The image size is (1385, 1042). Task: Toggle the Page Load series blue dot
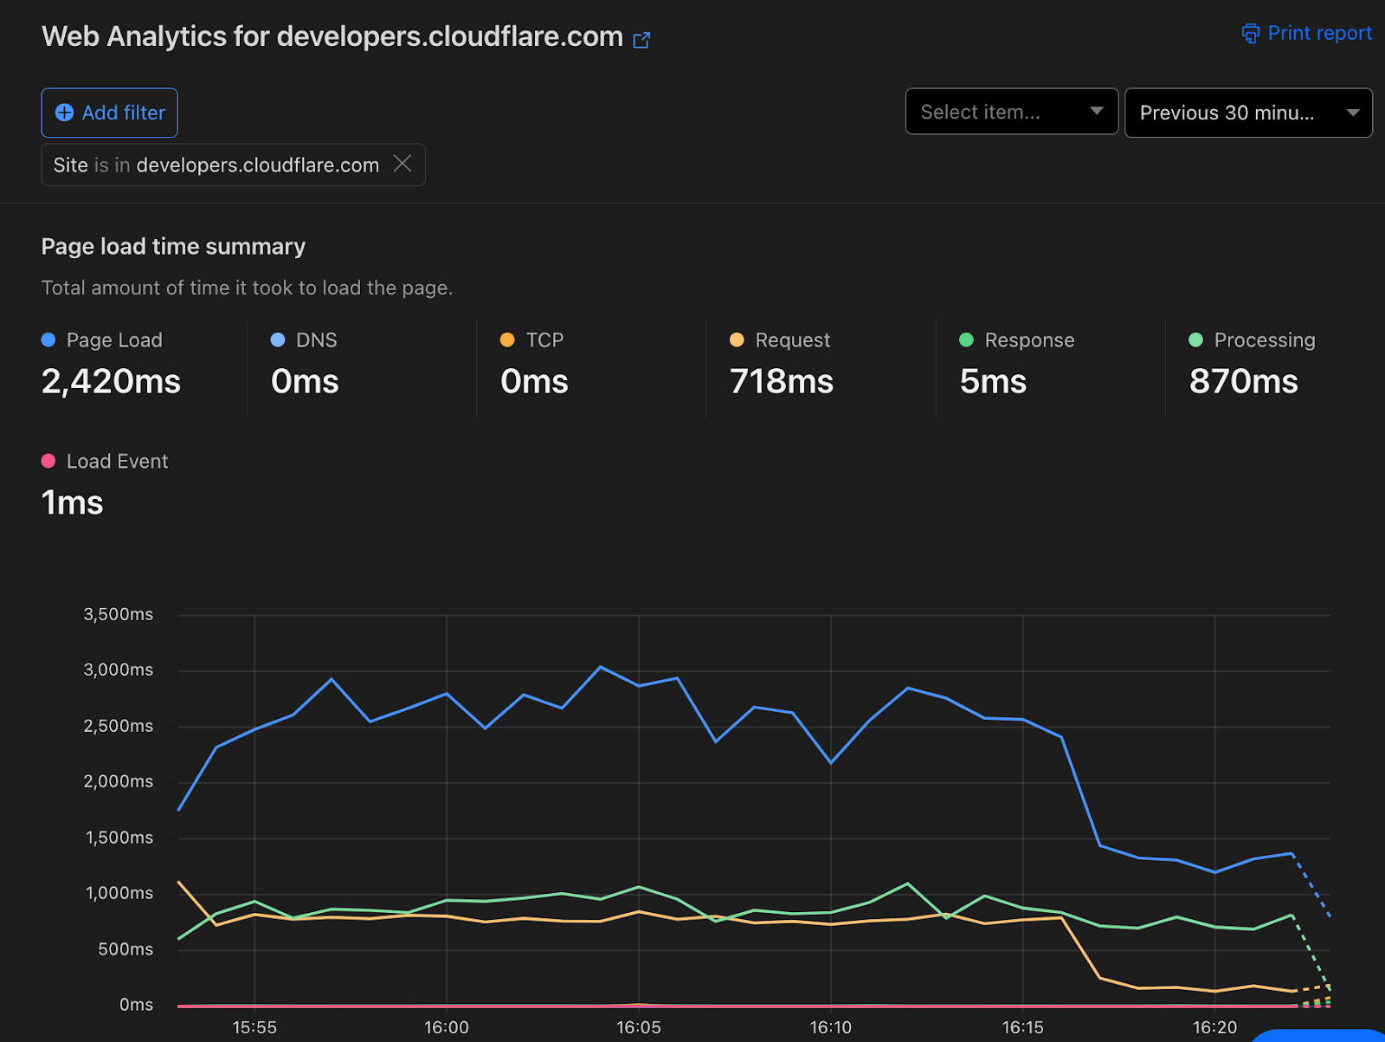(48, 340)
